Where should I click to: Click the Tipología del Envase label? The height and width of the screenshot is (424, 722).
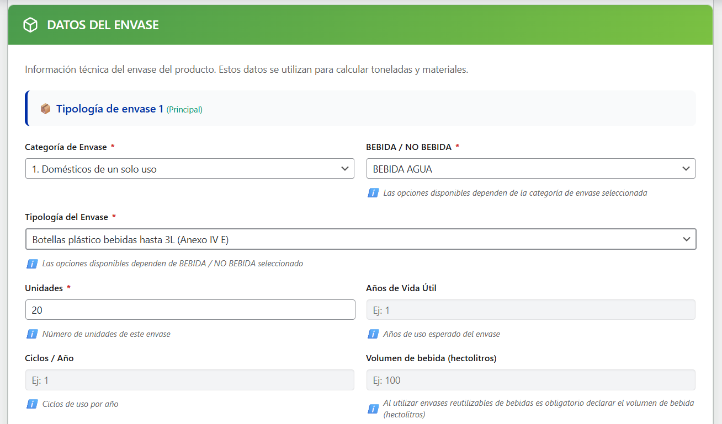[67, 217]
